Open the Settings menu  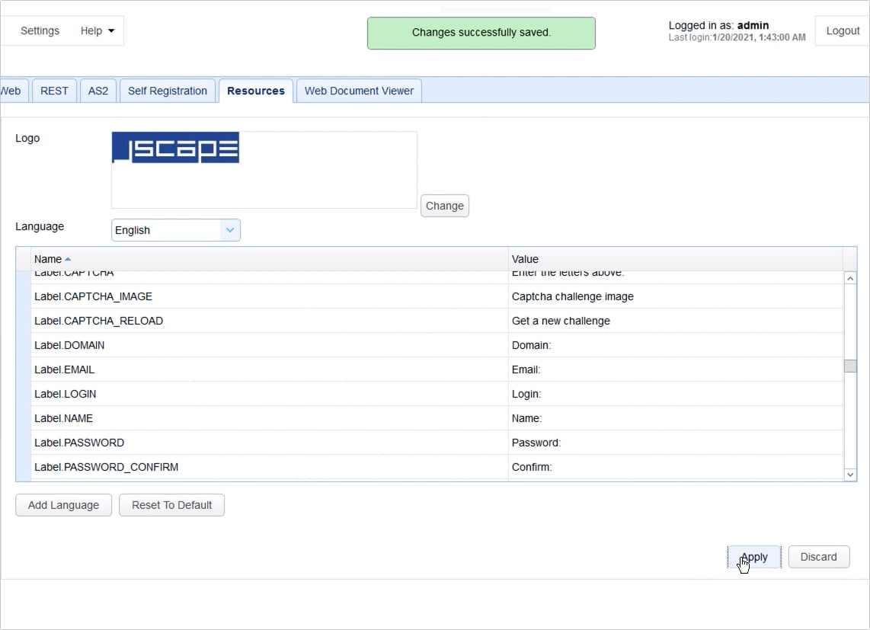[x=40, y=30]
